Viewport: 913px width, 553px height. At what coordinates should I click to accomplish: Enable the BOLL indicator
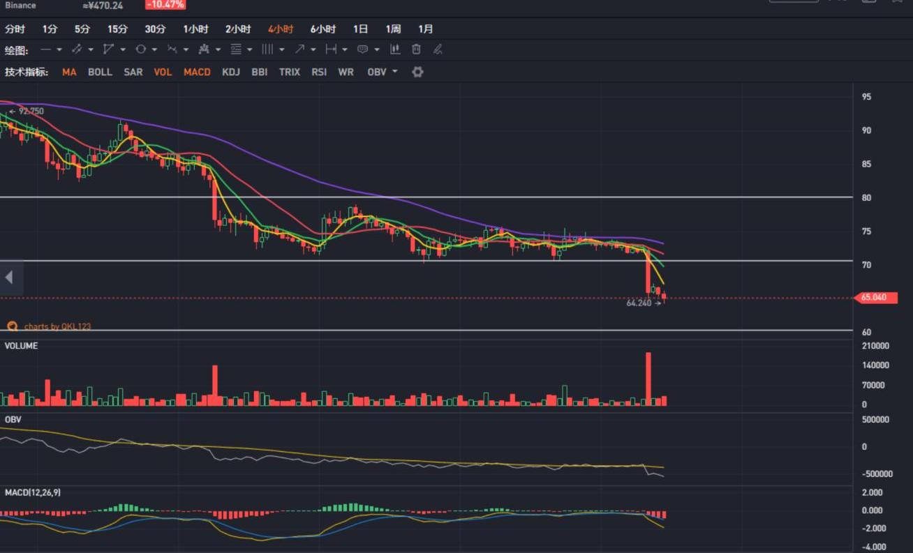point(100,72)
